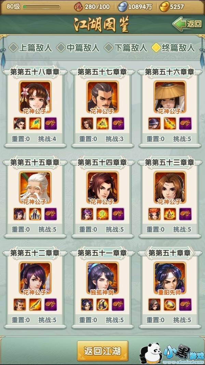Click the silver ingot currency icon

[123, 7]
